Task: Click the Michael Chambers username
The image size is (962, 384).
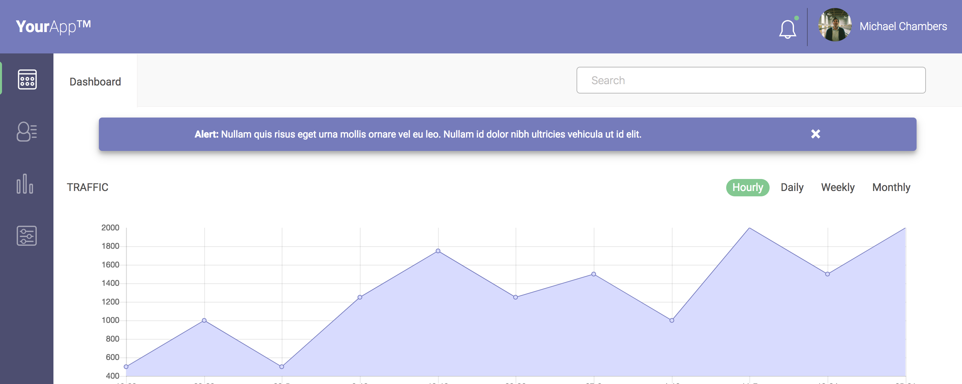Action: coord(903,26)
